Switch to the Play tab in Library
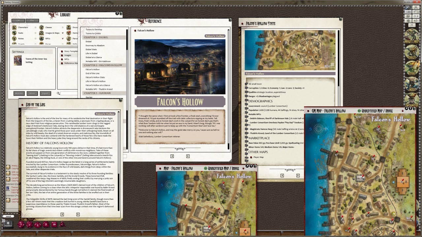The width and height of the screenshot is (422, 237). [32, 20]
